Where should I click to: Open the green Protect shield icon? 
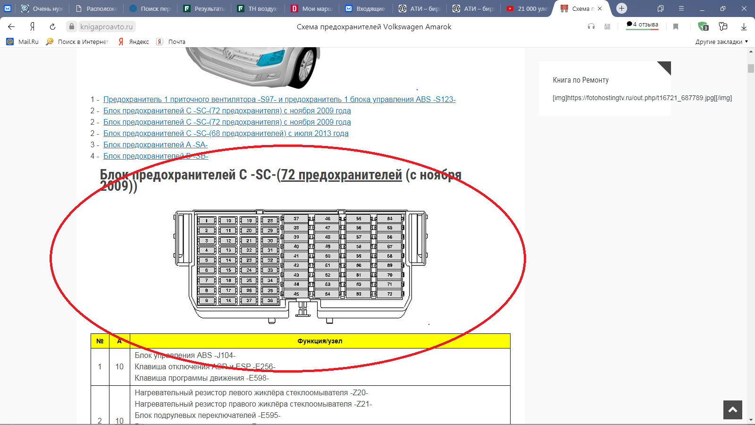click(x=703, y=26)
